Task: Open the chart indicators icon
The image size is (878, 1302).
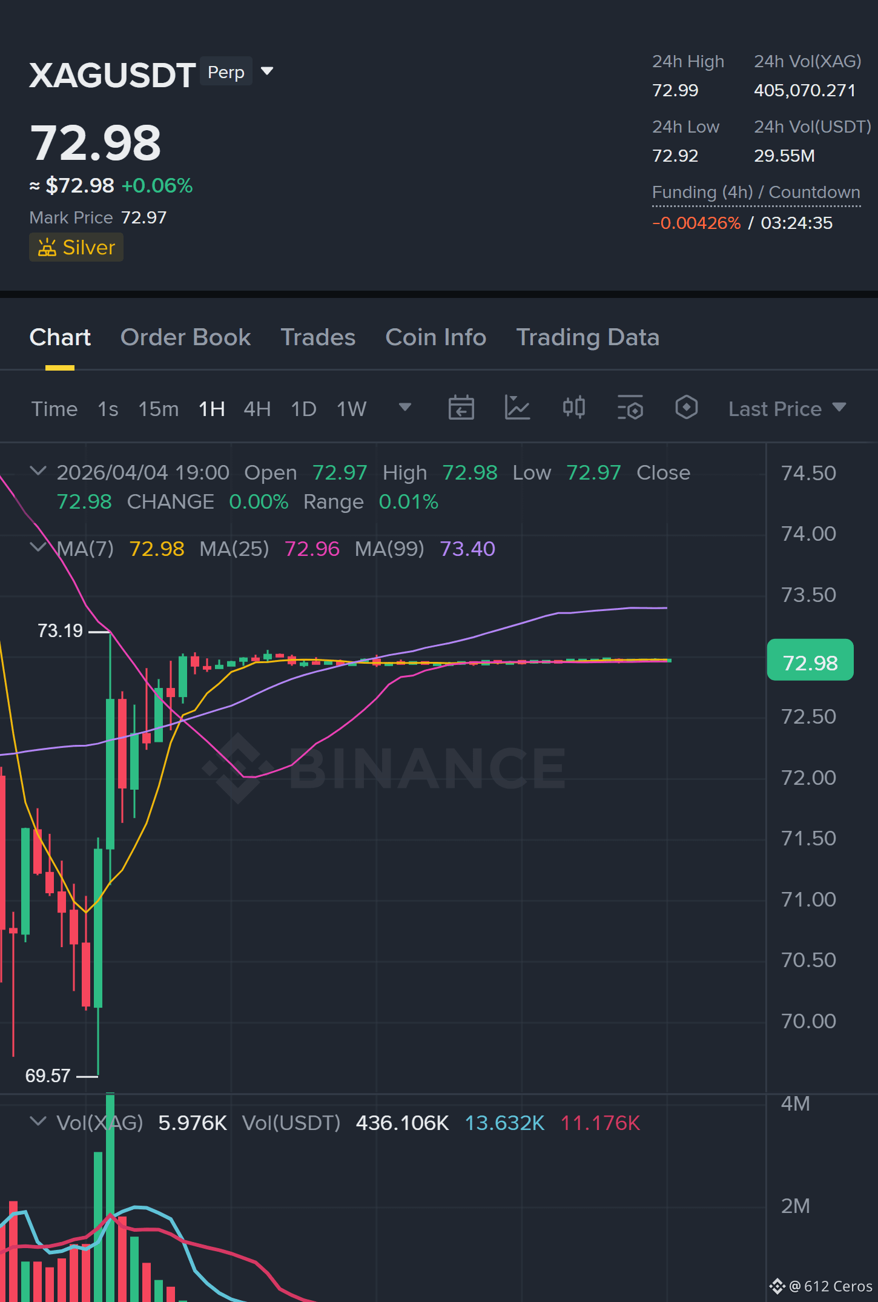Action: (517, 408)
